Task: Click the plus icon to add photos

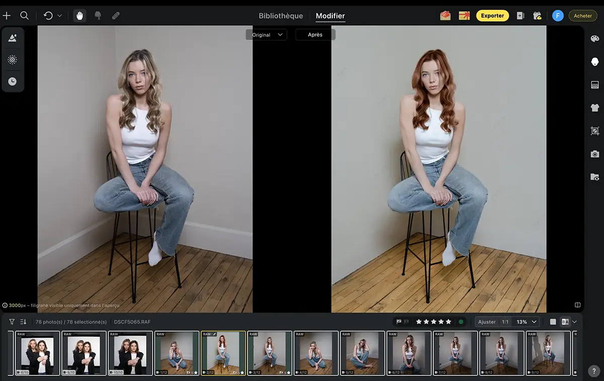Action: pyautogui.click(x=7, y=16)
